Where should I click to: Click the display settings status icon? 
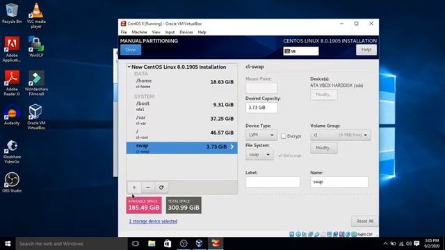point(329,234)
